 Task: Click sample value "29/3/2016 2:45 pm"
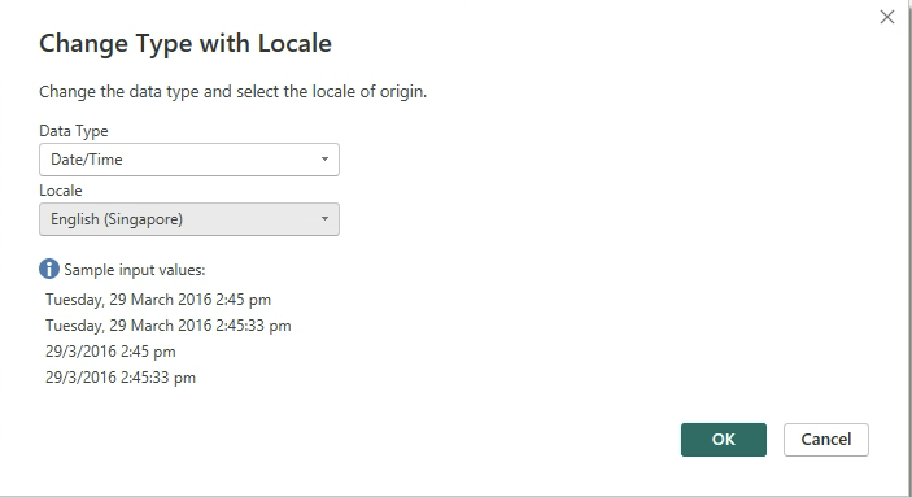click(x=110, y=352)
